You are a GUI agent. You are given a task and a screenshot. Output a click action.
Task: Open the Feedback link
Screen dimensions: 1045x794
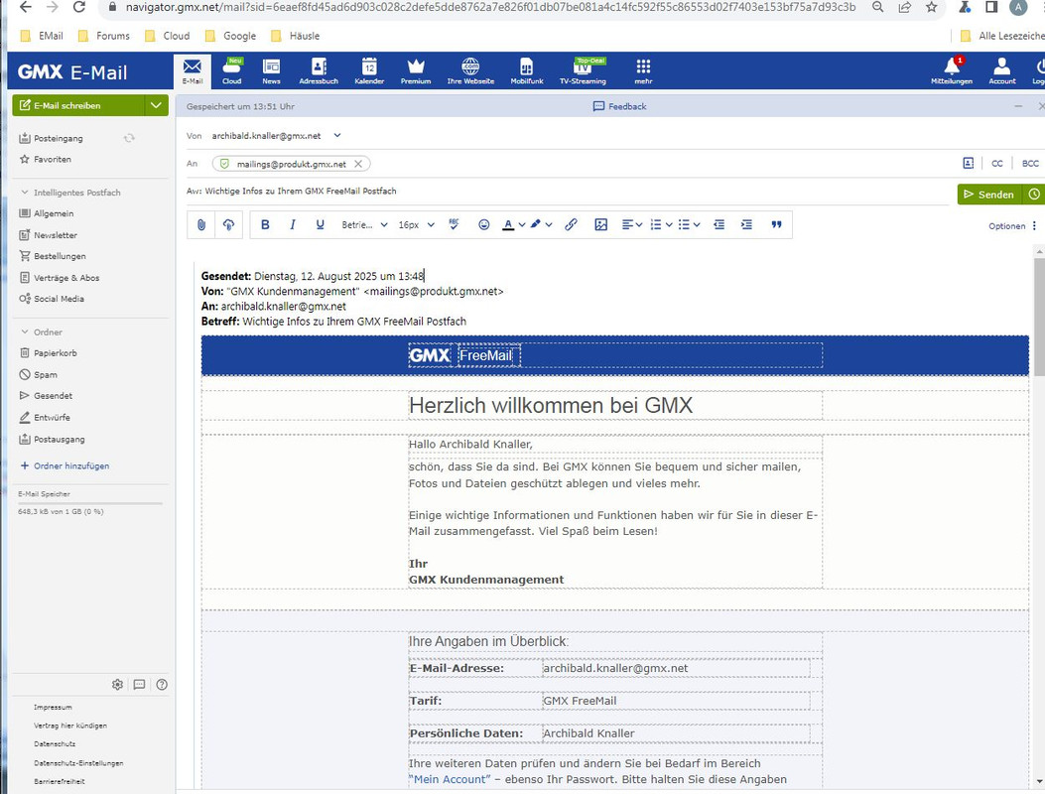point(620,106)
